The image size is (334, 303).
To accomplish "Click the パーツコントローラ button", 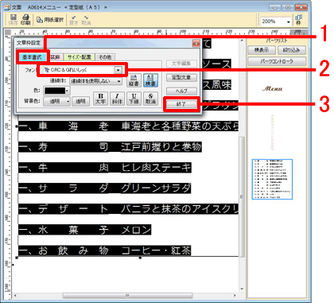I will tap(277, 61).
